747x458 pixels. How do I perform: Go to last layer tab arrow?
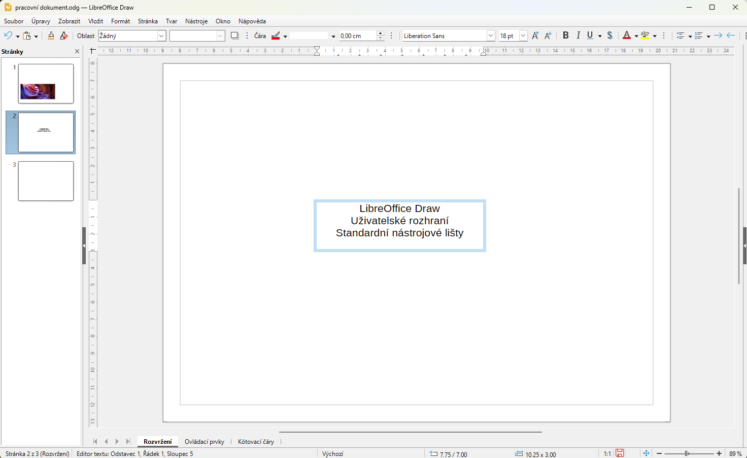pos(128,441)
